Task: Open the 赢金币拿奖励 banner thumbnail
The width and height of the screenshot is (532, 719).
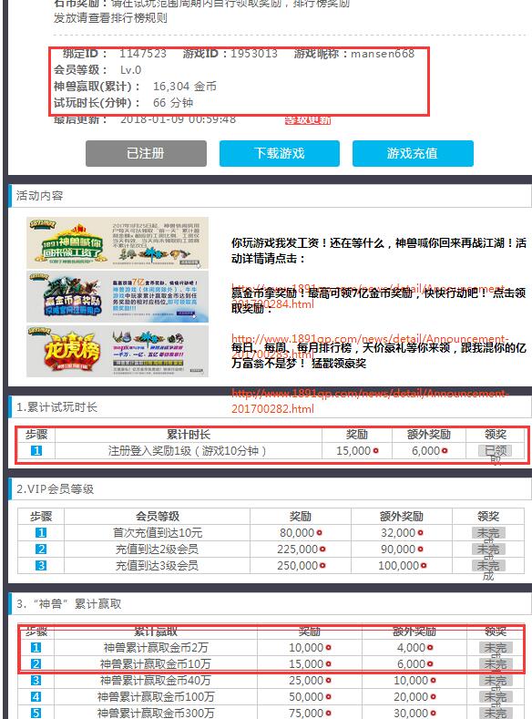Action: click(118, 297)
